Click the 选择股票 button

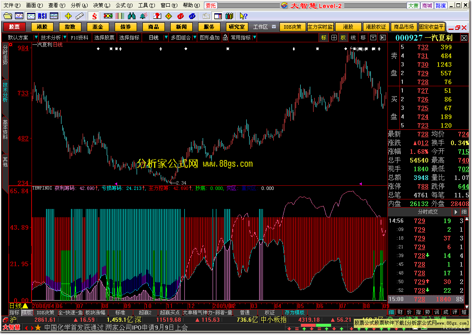coord(104,38)
